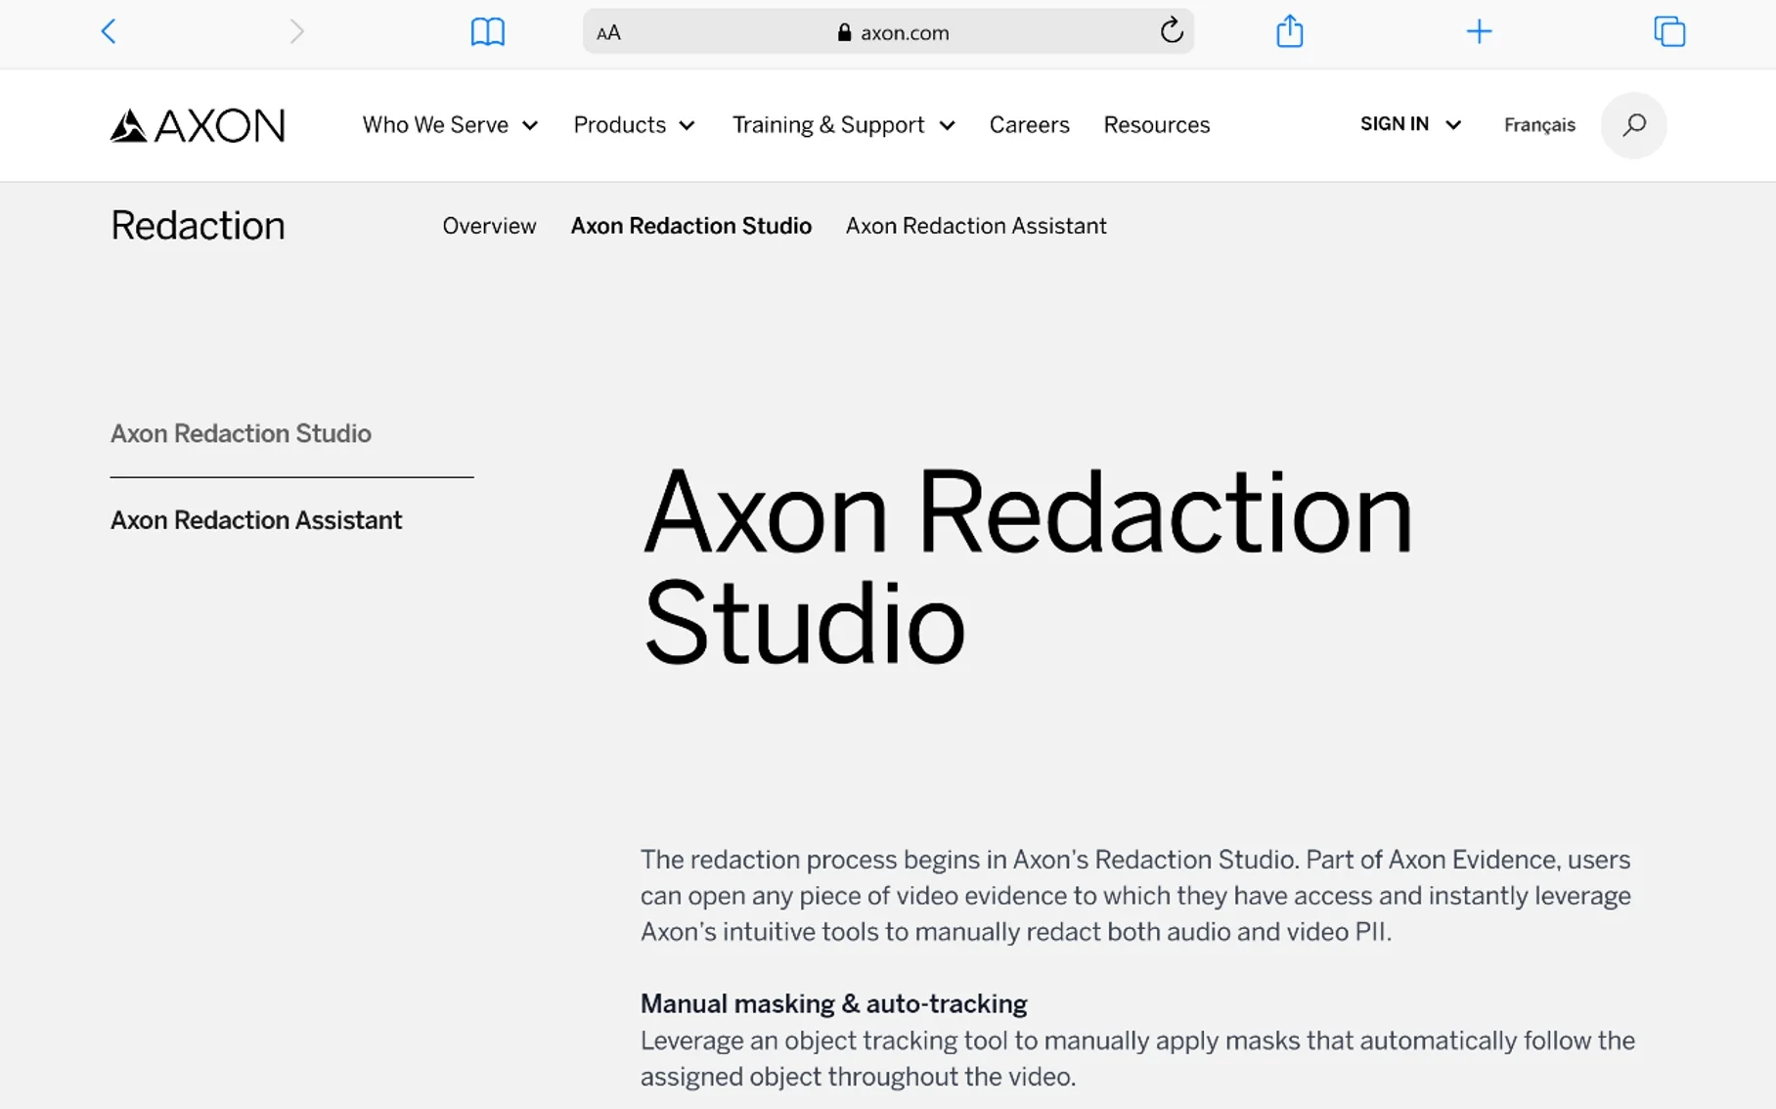Show all tabs with the tab overview icon
The width and height of the screenshot is (1776, 1109).
[1668, 31]
